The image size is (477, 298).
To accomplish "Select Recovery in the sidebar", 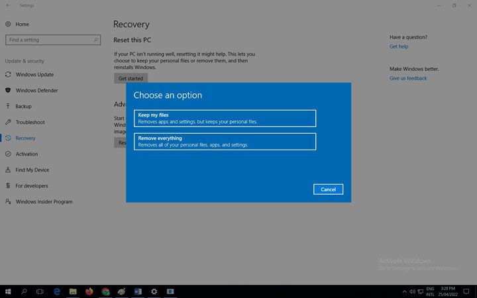I will (x=26, y=138).
